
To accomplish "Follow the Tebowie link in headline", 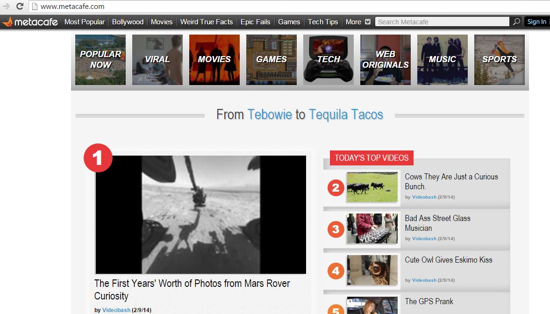I will click(270, 115).
